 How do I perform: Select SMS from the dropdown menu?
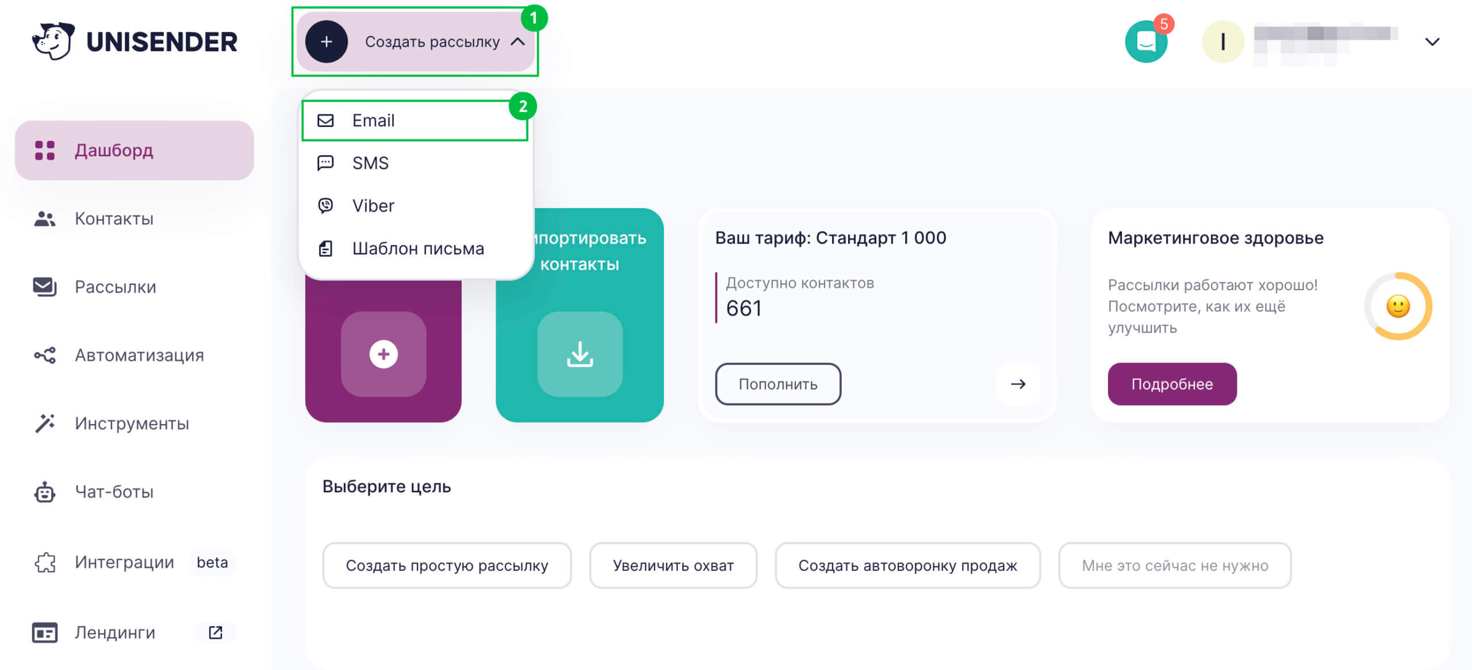coord(370,163)
